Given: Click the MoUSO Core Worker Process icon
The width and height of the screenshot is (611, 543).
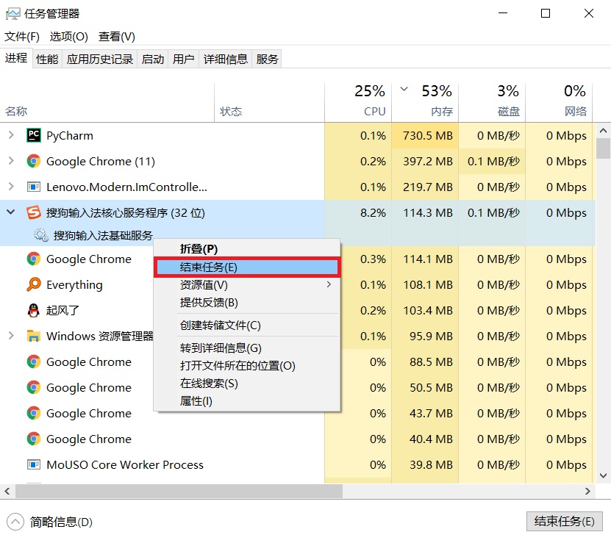Looking at the screenshot, I should click(34, 464).
